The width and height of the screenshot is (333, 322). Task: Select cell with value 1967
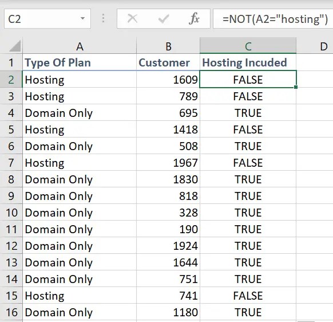coord(168,163)
